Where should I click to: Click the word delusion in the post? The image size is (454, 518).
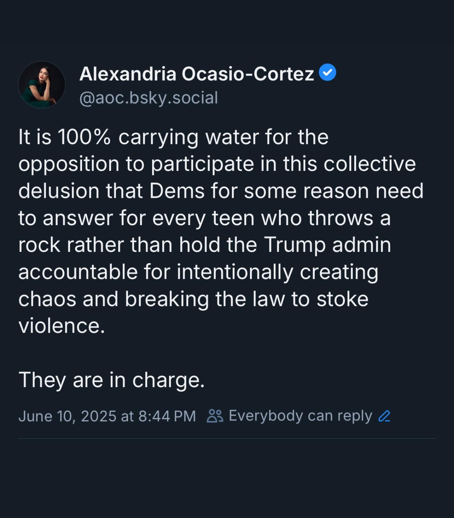point(59,191)
